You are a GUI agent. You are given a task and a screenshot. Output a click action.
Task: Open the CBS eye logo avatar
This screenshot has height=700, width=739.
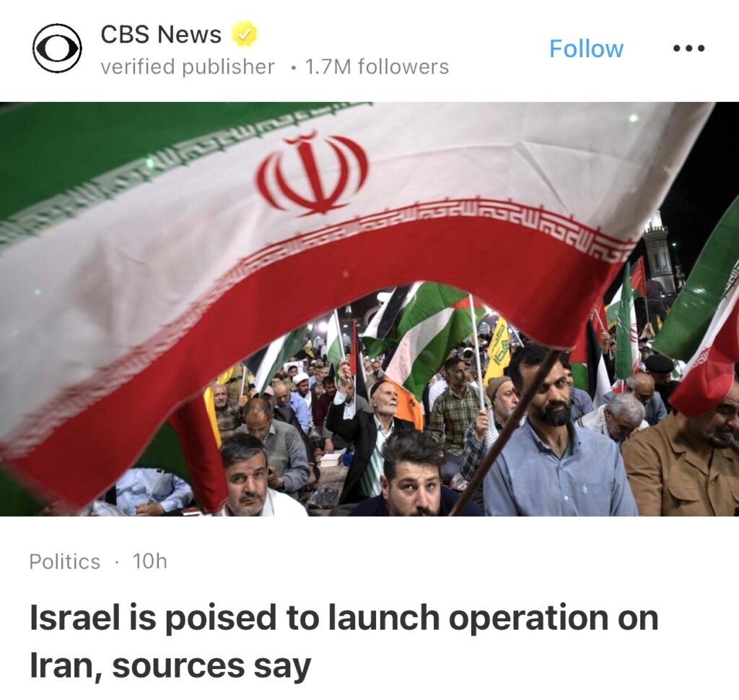[x=57, y=48]
